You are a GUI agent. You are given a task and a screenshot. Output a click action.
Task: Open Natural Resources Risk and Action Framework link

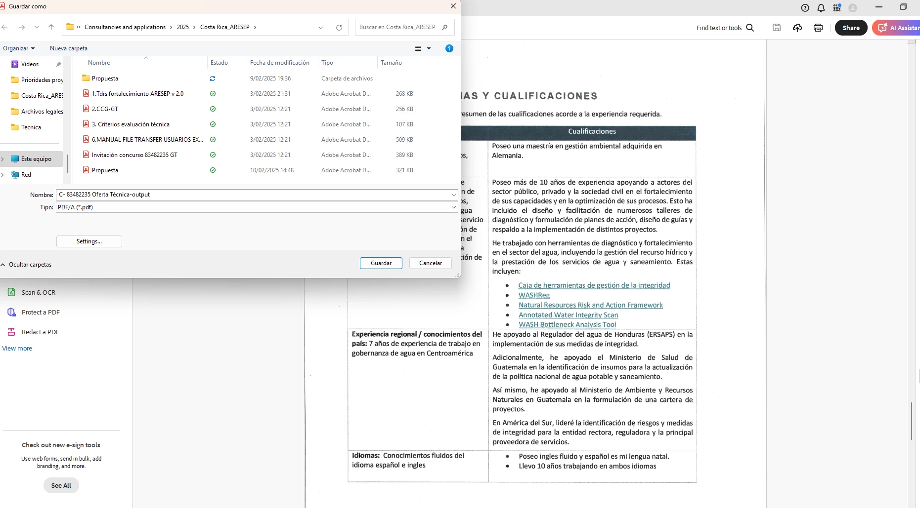(591, 305)
